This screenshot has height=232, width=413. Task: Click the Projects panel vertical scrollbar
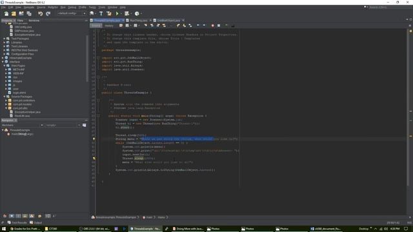click(x=87, y=58)
